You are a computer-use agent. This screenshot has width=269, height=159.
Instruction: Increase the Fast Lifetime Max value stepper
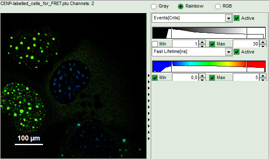pos(263,76)
